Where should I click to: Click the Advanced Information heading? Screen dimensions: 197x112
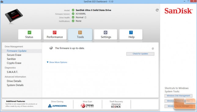pyautogui.click(x=15, y=77)
